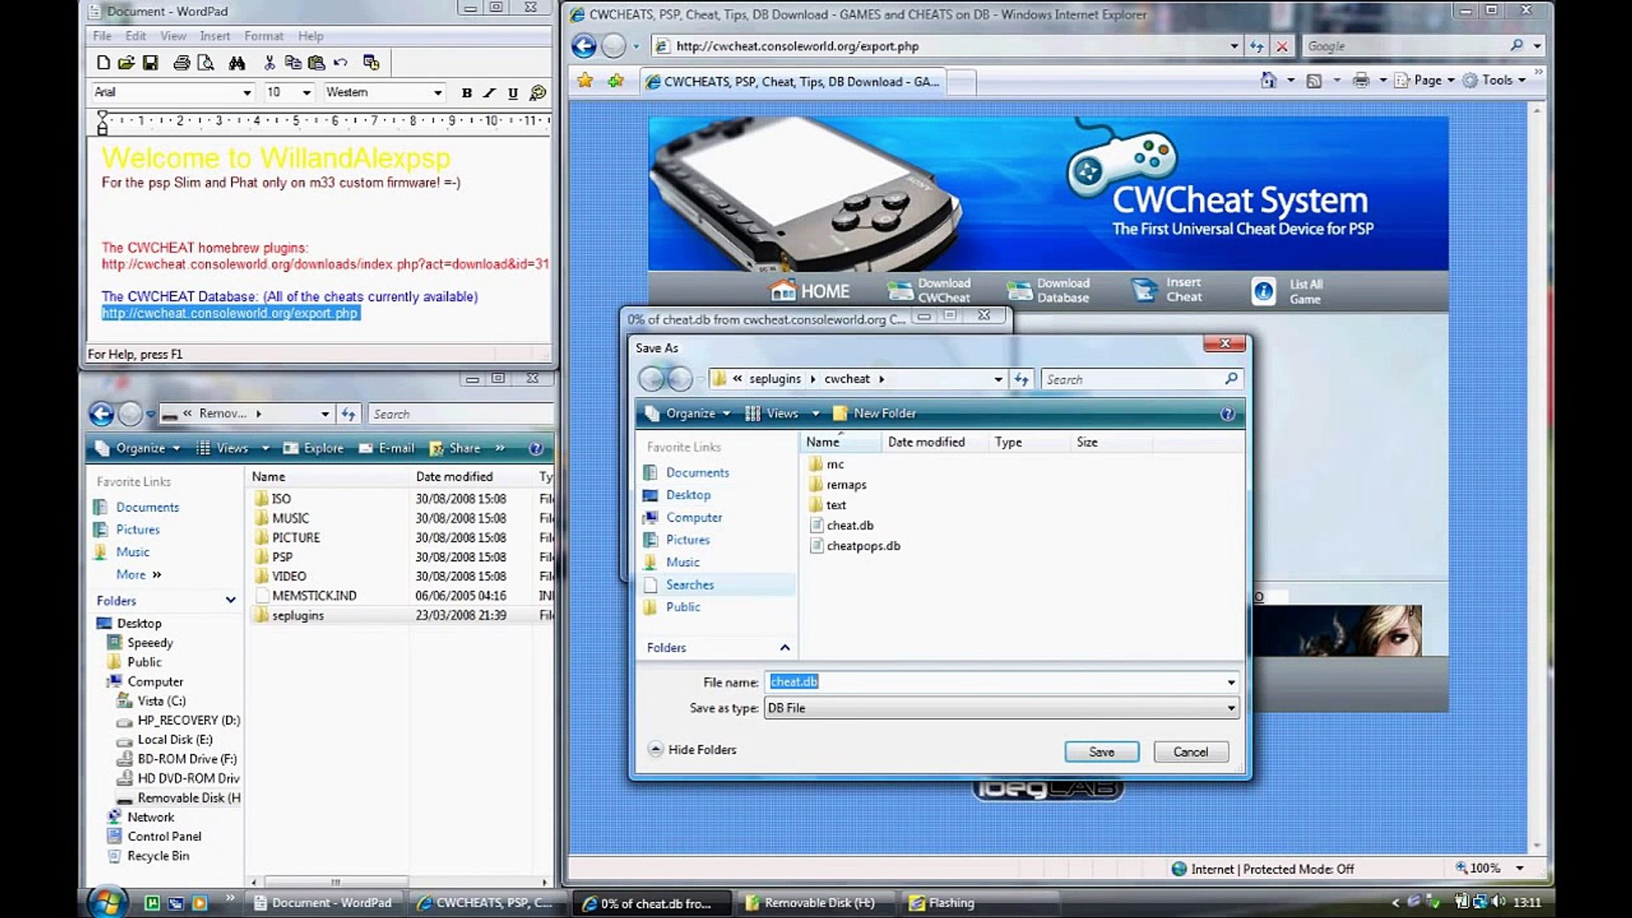Click the Internet Explorer address bar
This screenshot has width=1632, height=918.
[x=943, y=46]
